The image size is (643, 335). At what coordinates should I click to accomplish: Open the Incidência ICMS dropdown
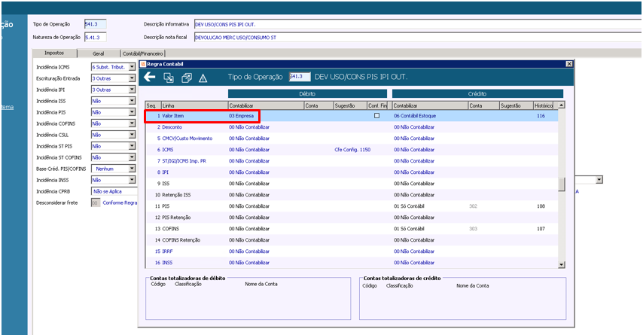click(x=132, y=67)
